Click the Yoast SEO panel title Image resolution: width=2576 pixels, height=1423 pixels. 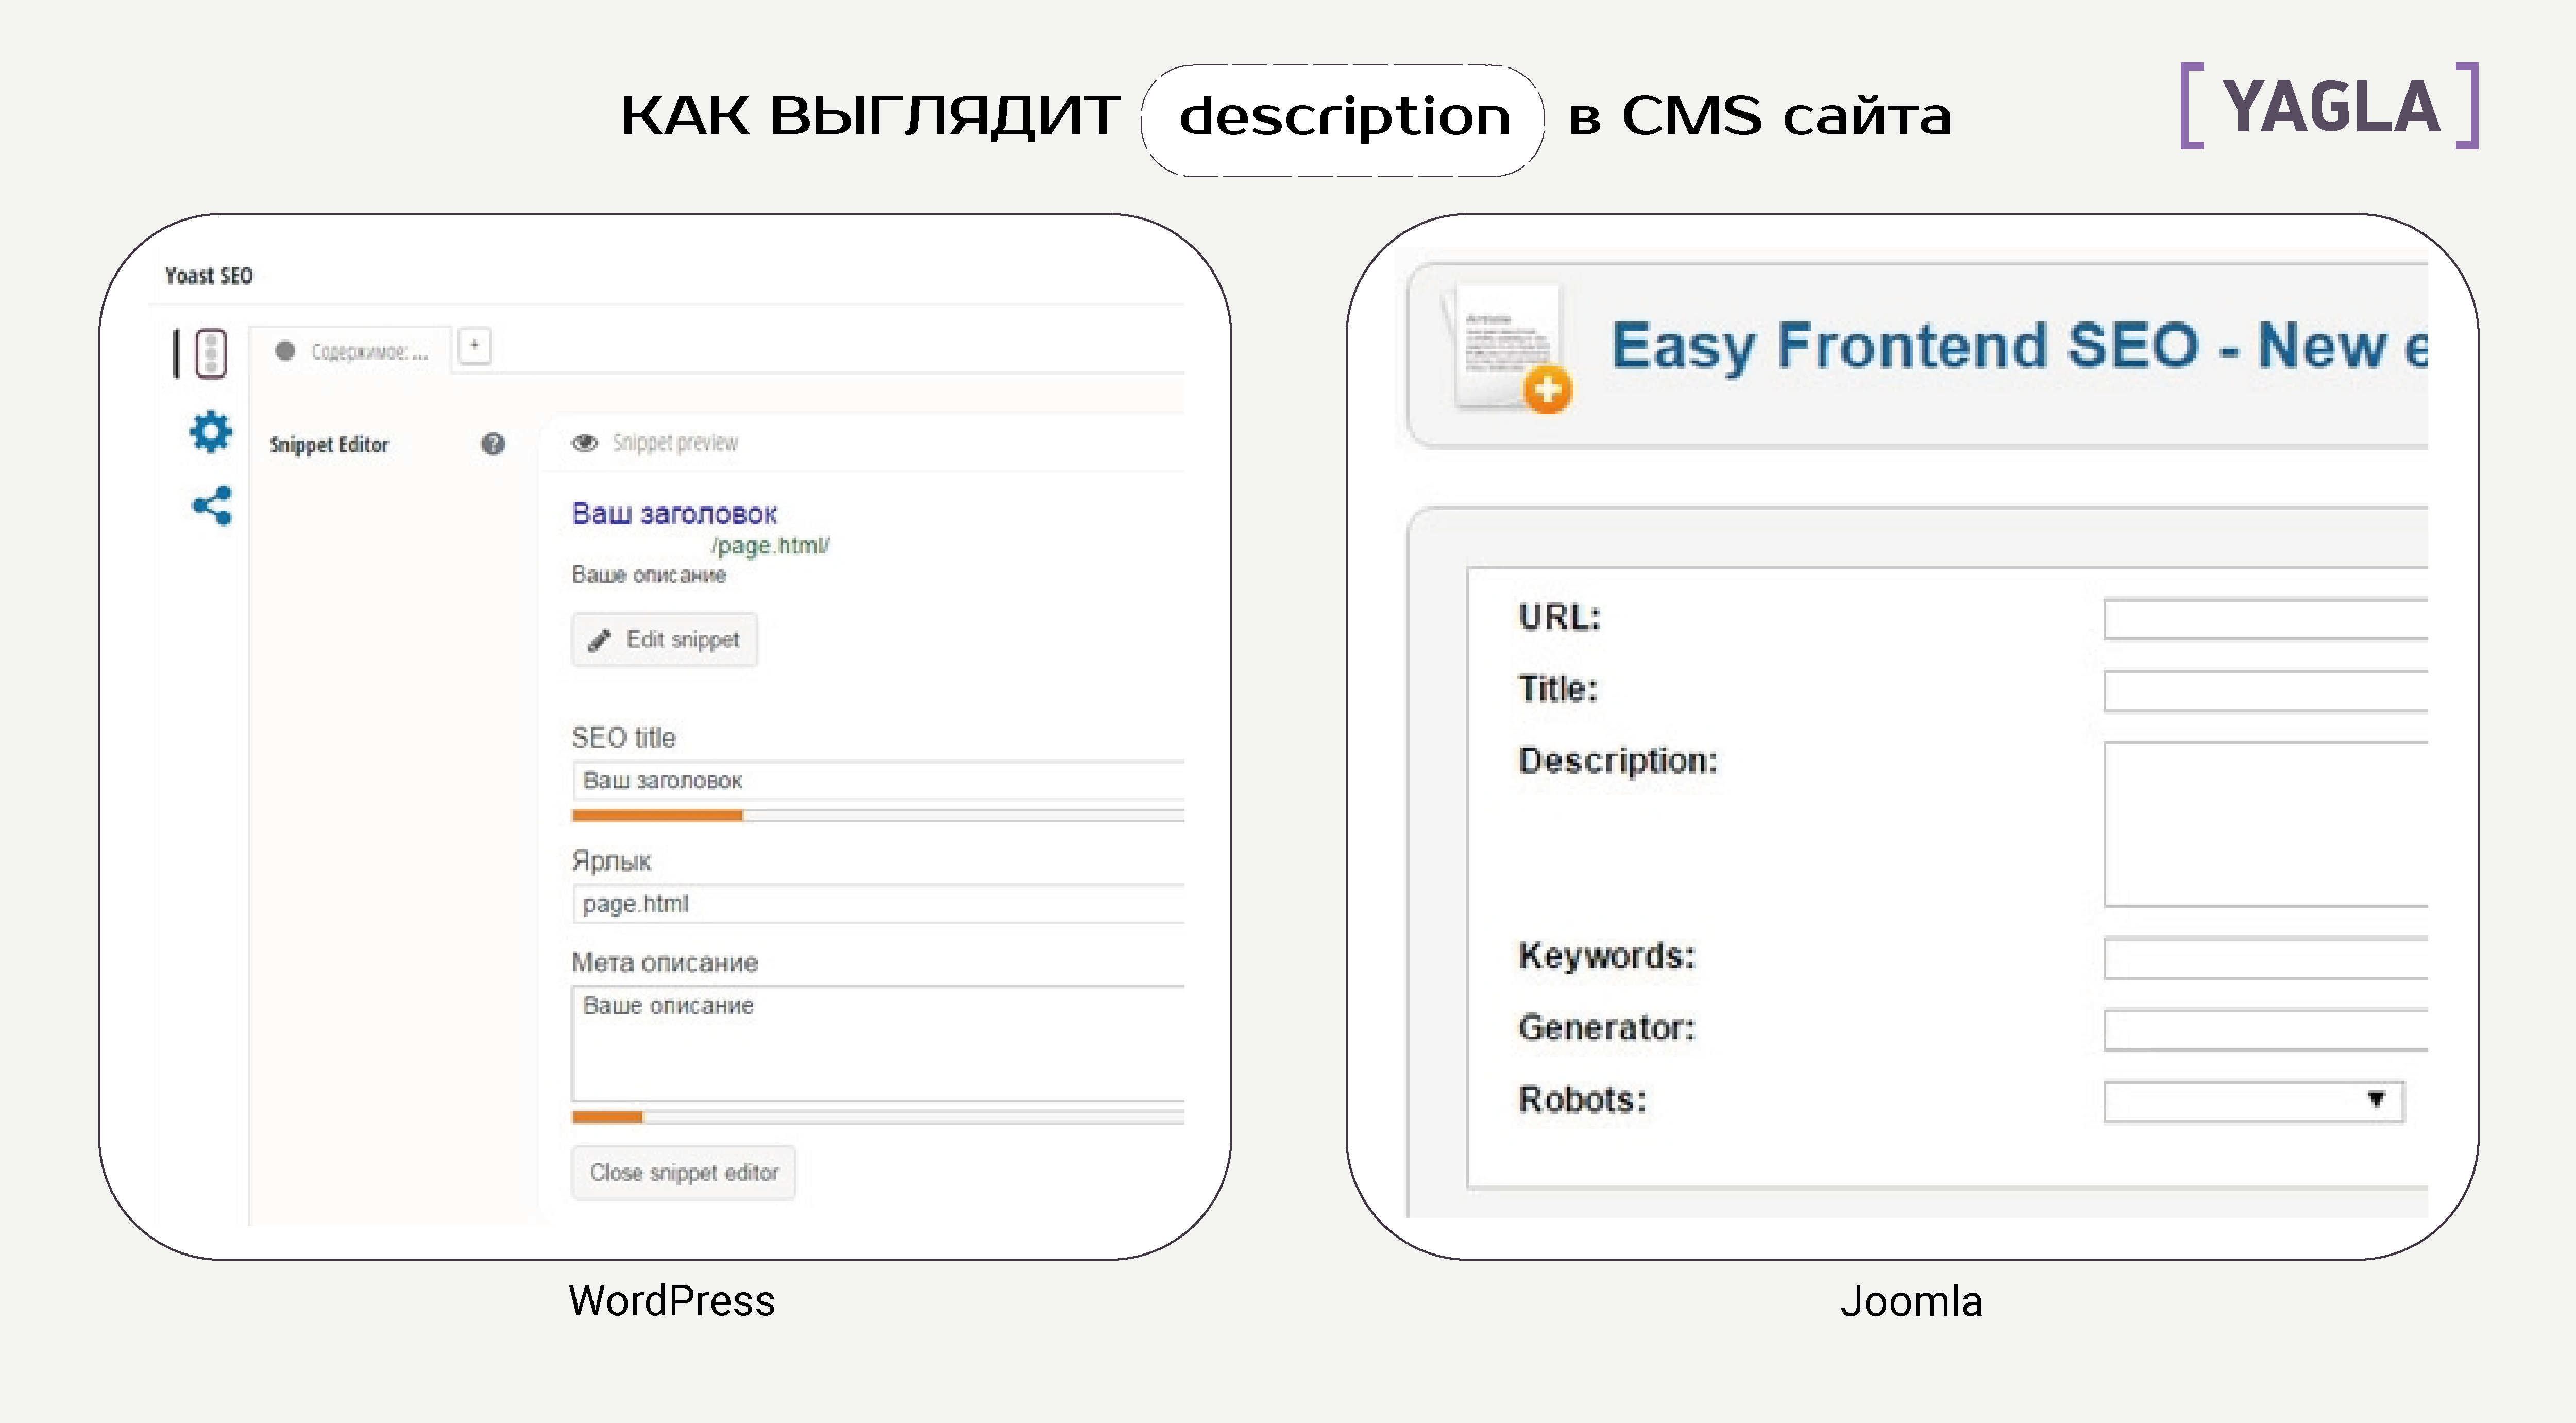click(x=209, y=276)
